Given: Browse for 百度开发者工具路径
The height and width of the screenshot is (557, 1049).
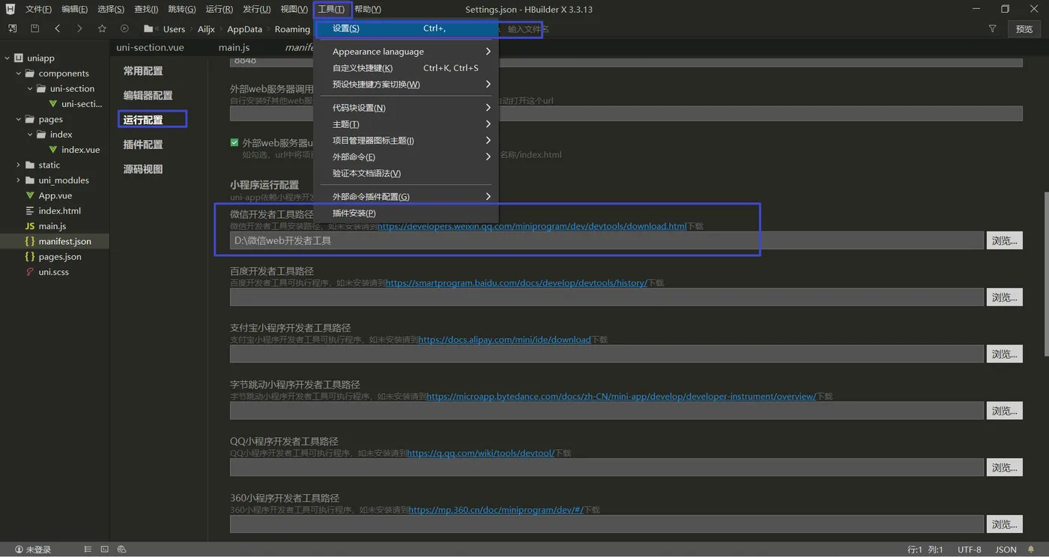Looking at the screenshot, I should coord(1004,297).
